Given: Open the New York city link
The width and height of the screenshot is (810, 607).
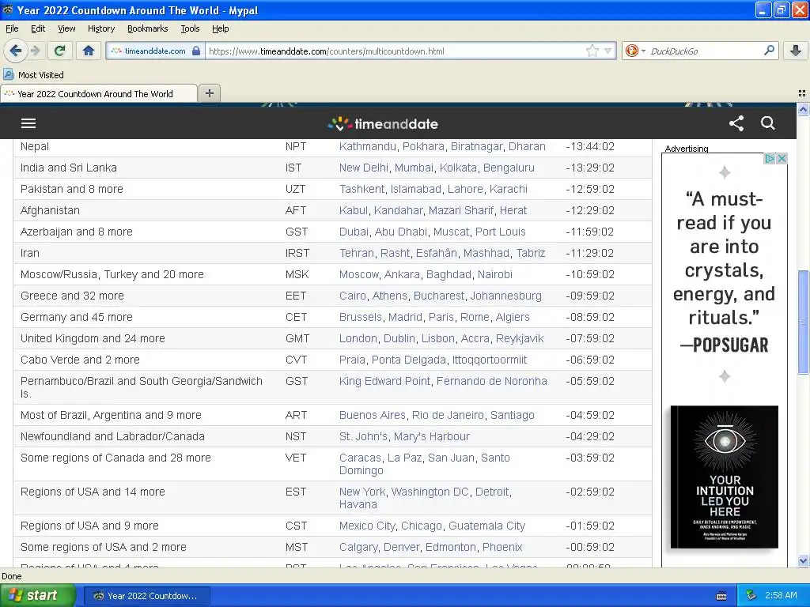Looking at the screenshot, I should click(362, 492).
